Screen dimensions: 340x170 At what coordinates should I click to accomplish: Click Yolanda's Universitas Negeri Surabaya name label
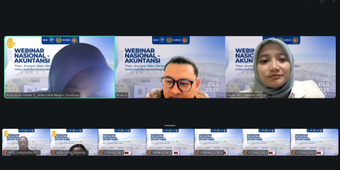click(42, 95)
